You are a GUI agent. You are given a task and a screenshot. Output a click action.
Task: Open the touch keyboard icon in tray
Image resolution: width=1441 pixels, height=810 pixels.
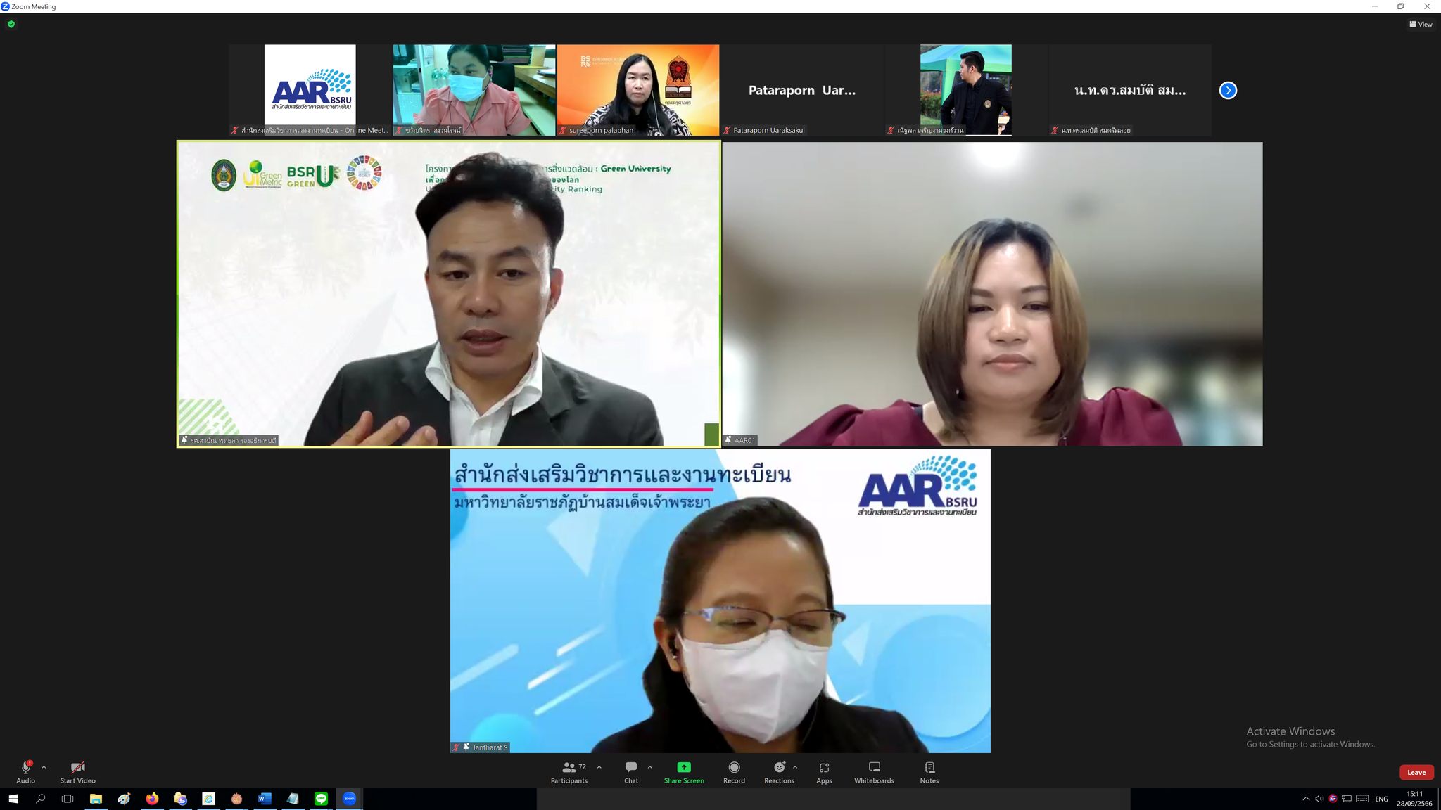[1362, 799]
